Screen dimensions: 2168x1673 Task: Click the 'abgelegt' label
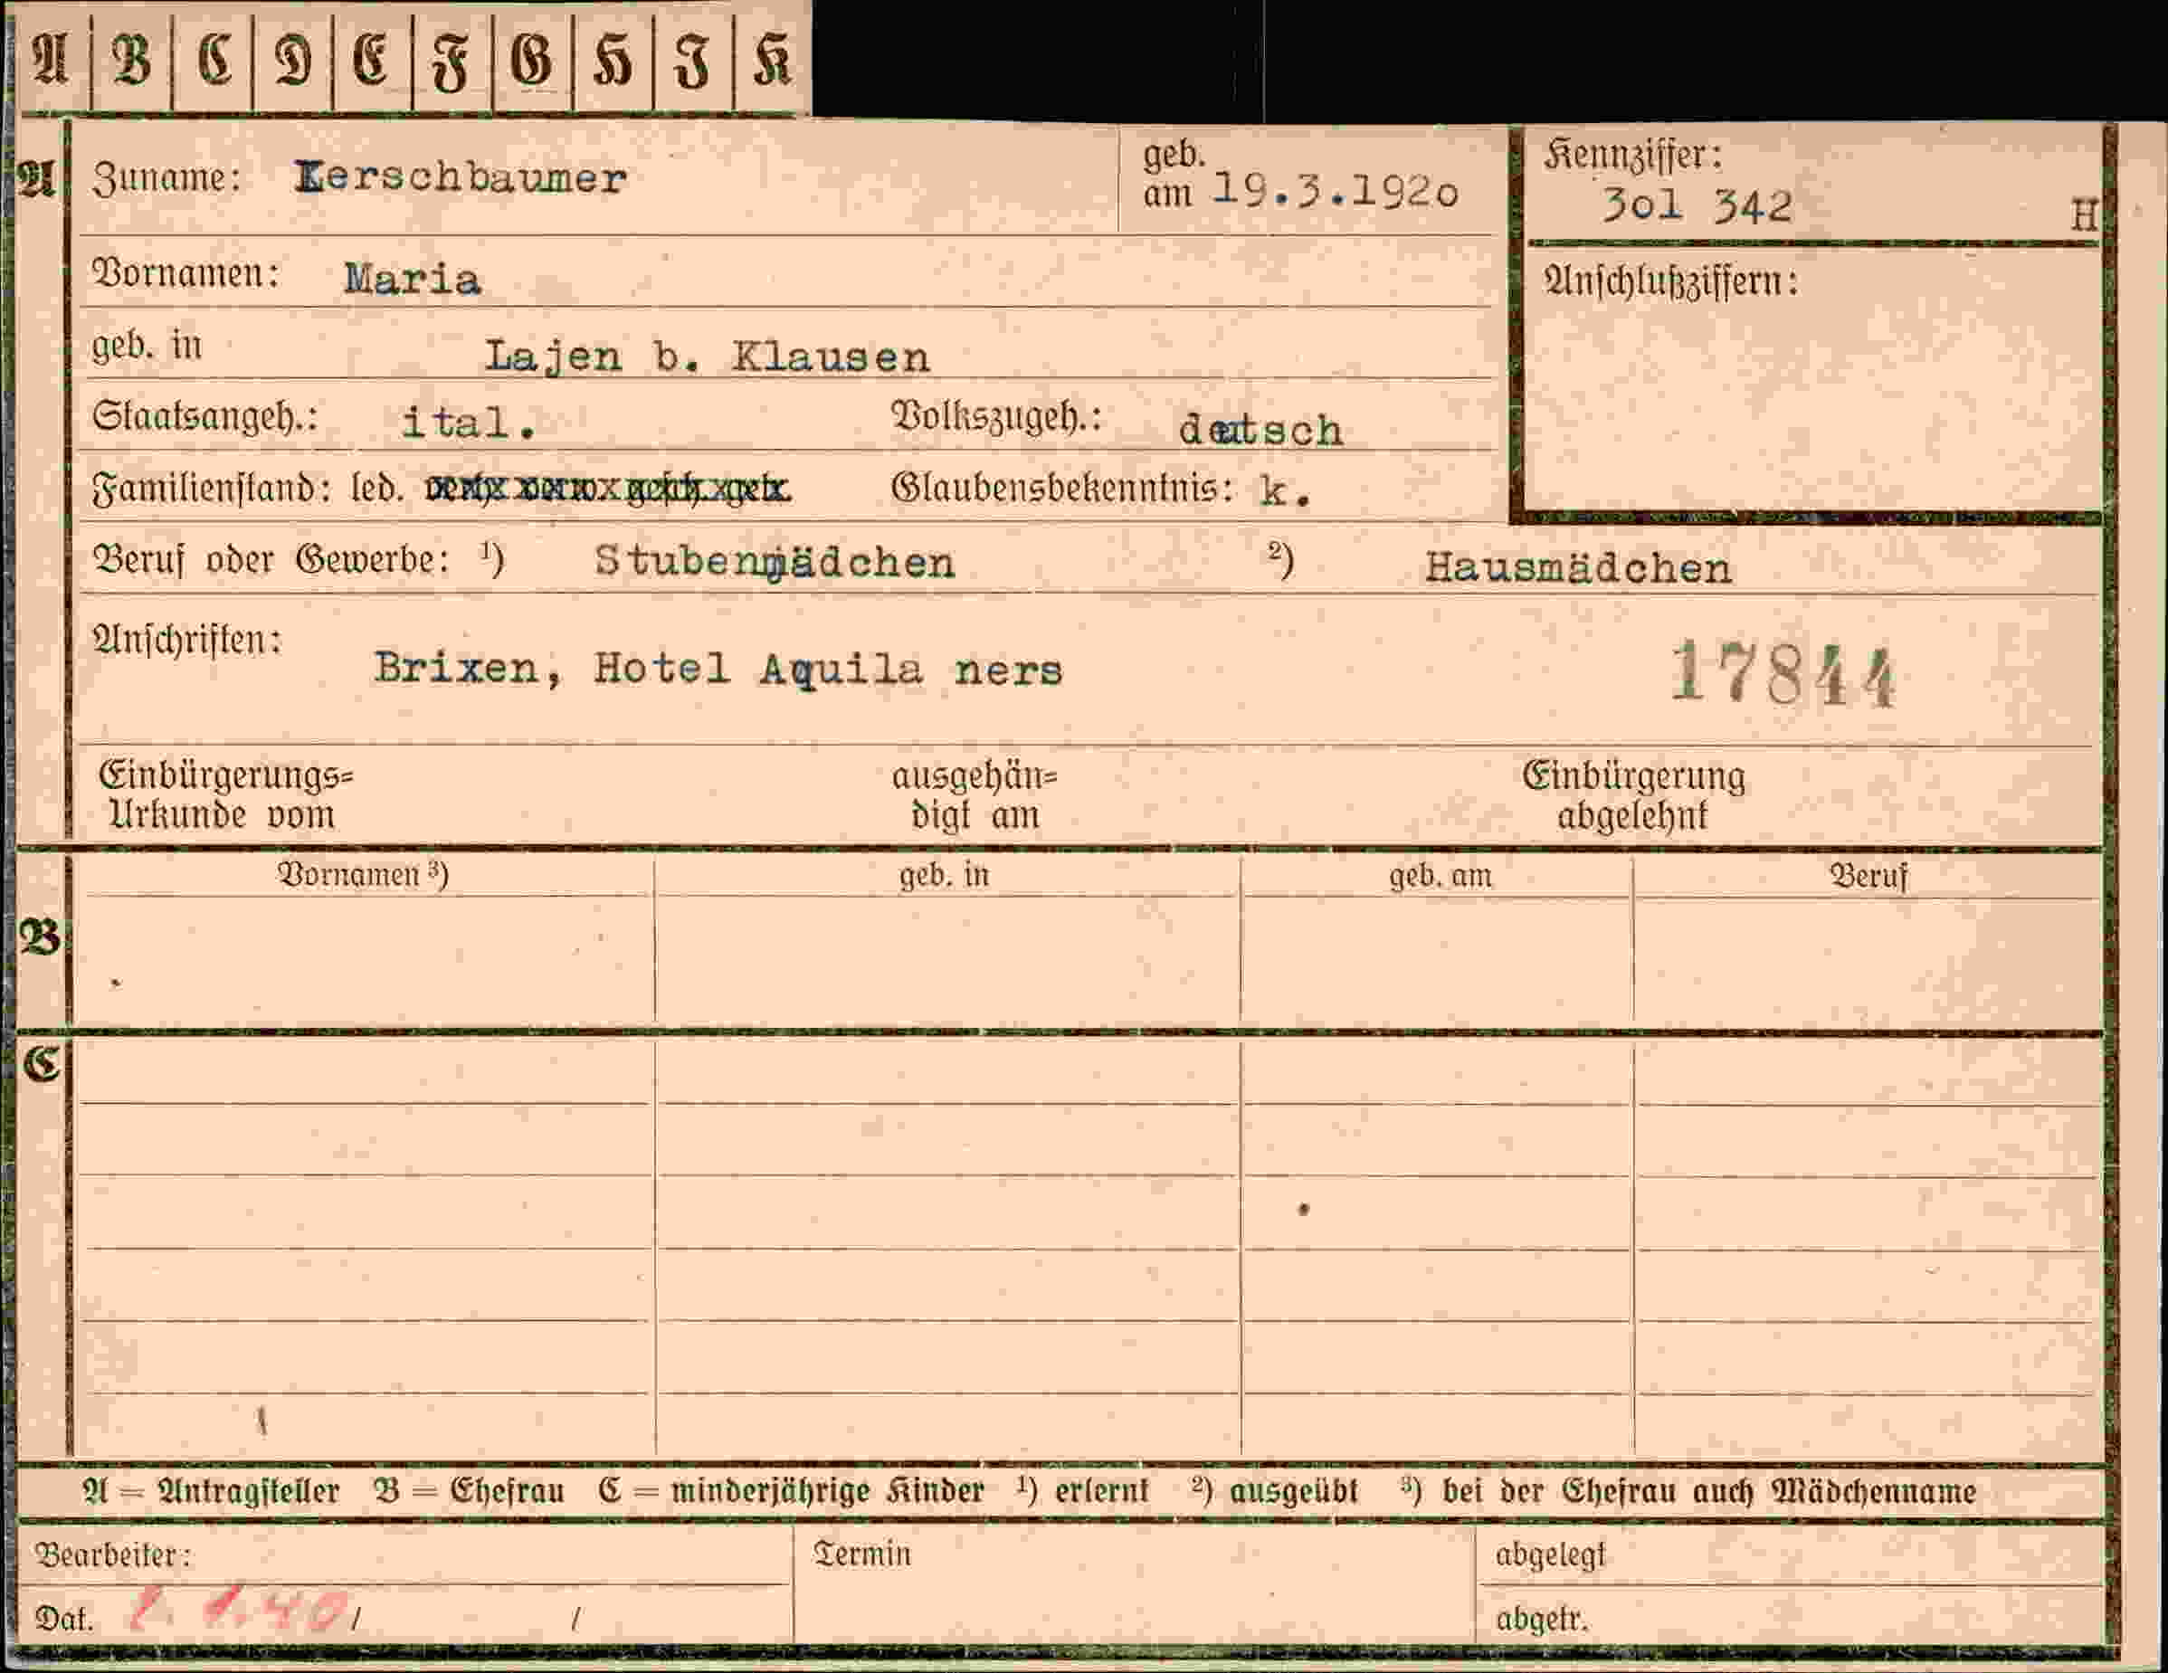pos(1550,1554)
